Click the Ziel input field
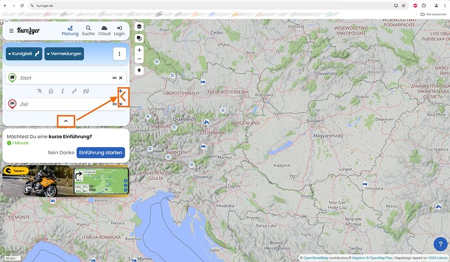 65,104
